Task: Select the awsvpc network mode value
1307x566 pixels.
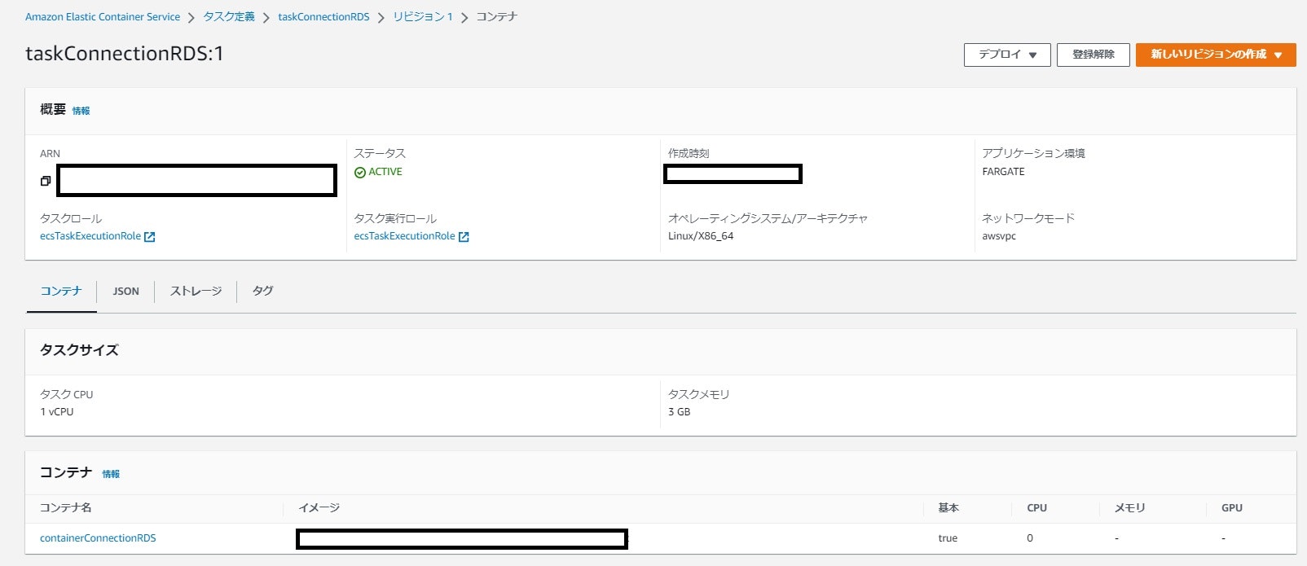Action: click(x=999, y=236)
